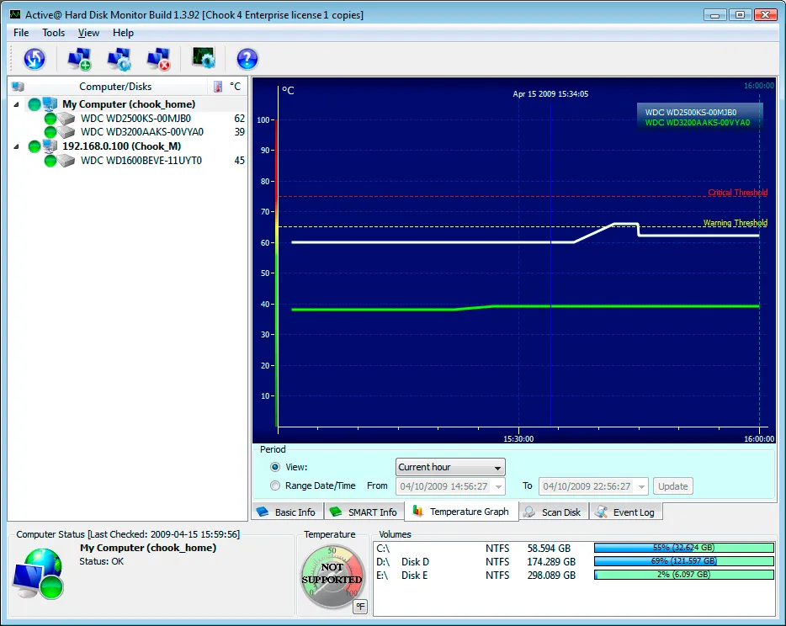Open the Tools menu
Screen dimensions: 786x626
53,33
